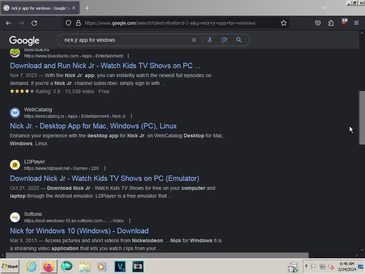Show hidden system tray icons

[x=306, y=266]
